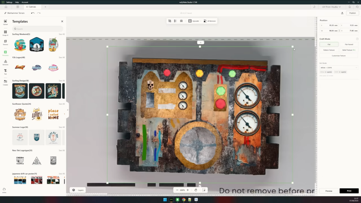Select the Text tool in the left sidebar

[x=5, y=70]
